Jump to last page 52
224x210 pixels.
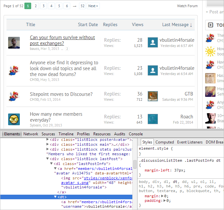83,6
